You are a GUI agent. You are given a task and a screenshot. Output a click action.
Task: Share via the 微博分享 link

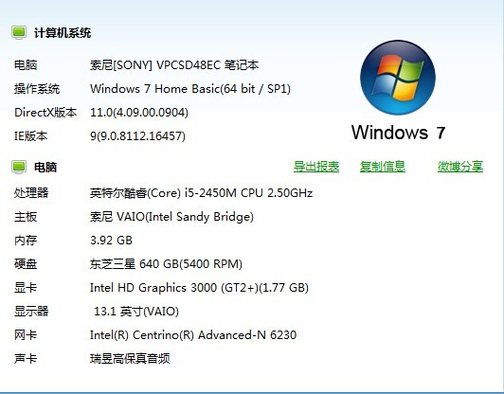coord(460,167)
